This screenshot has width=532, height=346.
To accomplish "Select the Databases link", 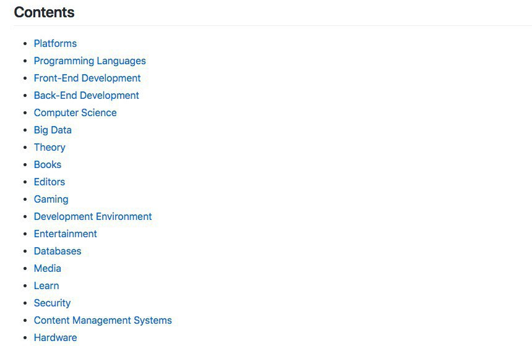I will pyautogui.click(x=58, y=251).
